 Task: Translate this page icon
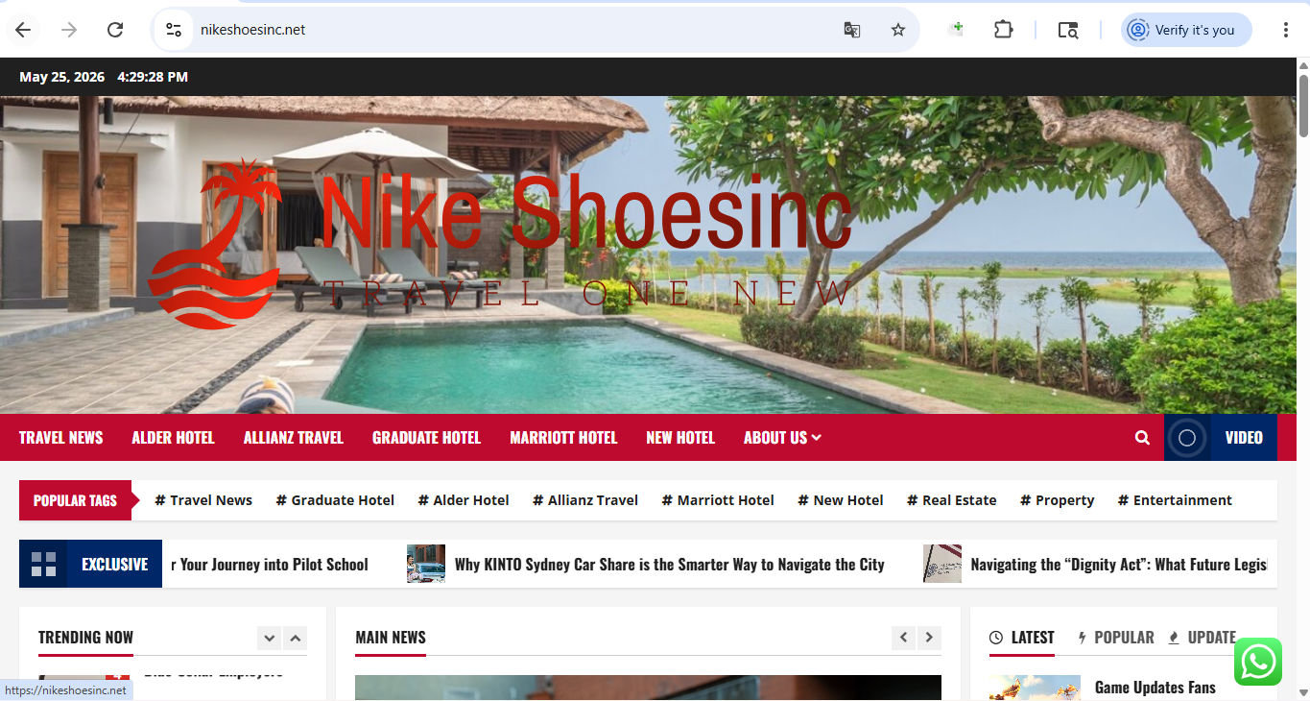[x=852, y=30]
